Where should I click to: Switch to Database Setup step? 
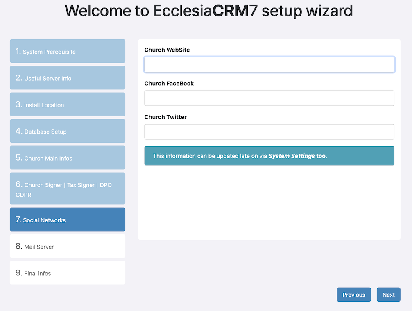tap(68, 131)
